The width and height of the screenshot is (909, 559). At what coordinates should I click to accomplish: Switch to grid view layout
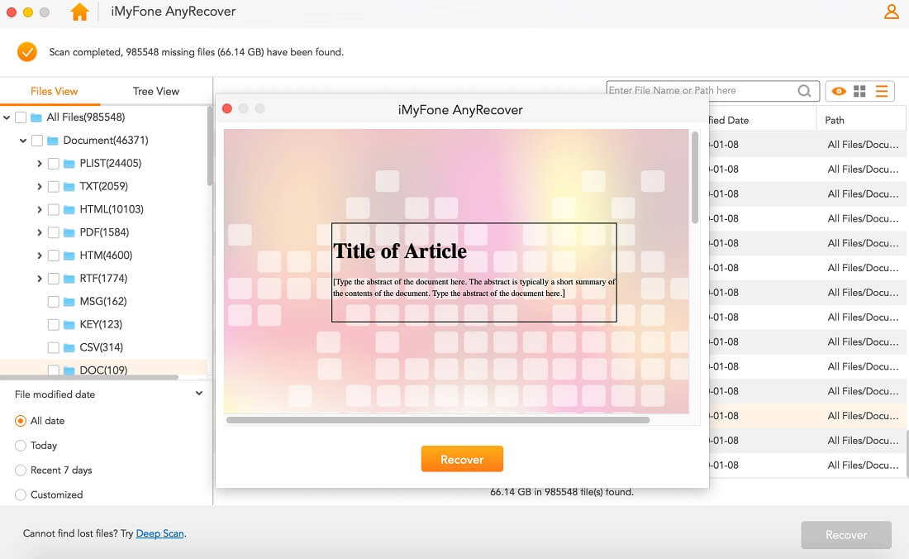tap(860, 91)
